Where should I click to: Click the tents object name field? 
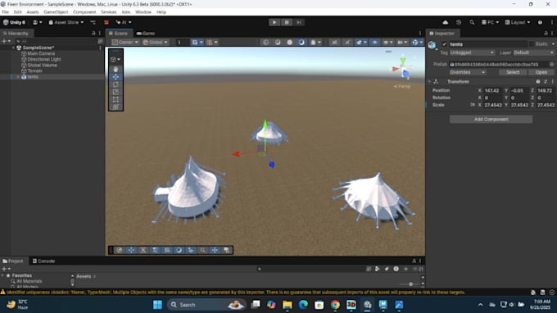pyautogui.click(x=487, y=44)
